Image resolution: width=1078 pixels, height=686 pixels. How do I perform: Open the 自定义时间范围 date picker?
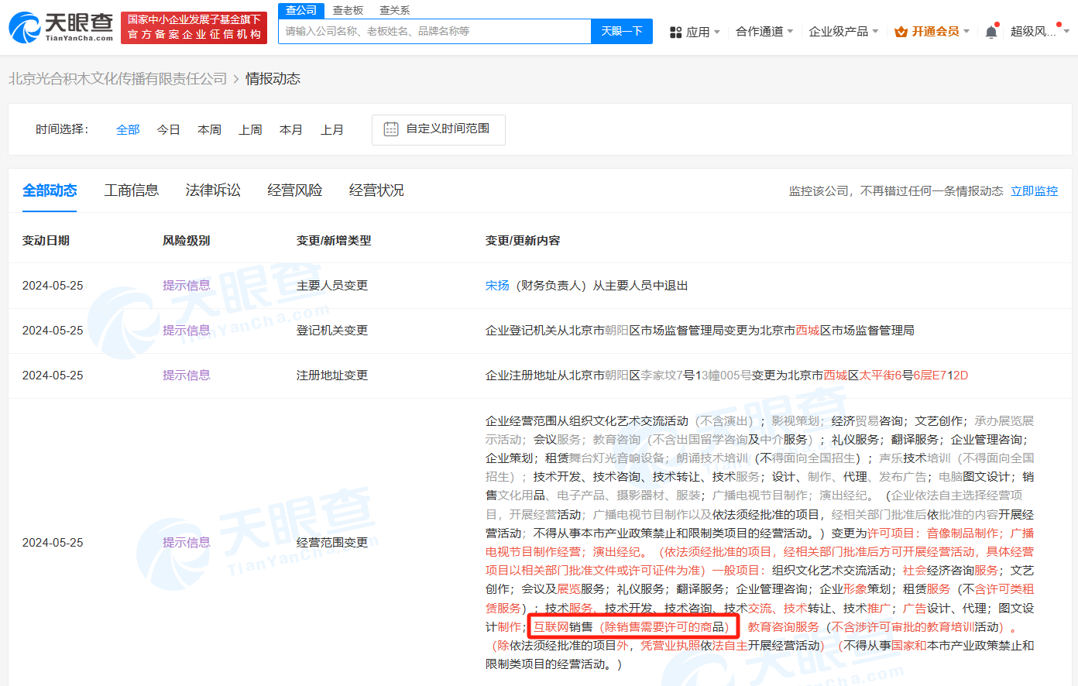point(438,129)
